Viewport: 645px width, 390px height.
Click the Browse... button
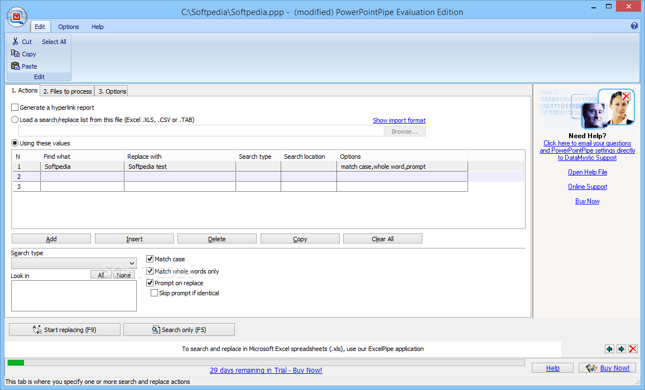(x=405, y=131)
